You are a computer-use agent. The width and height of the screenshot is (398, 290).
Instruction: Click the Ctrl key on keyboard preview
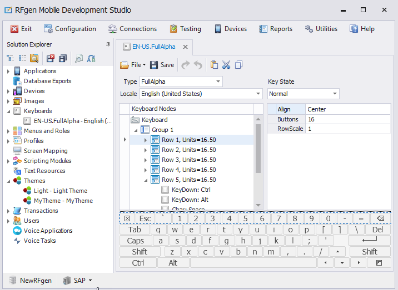[138, 263]
